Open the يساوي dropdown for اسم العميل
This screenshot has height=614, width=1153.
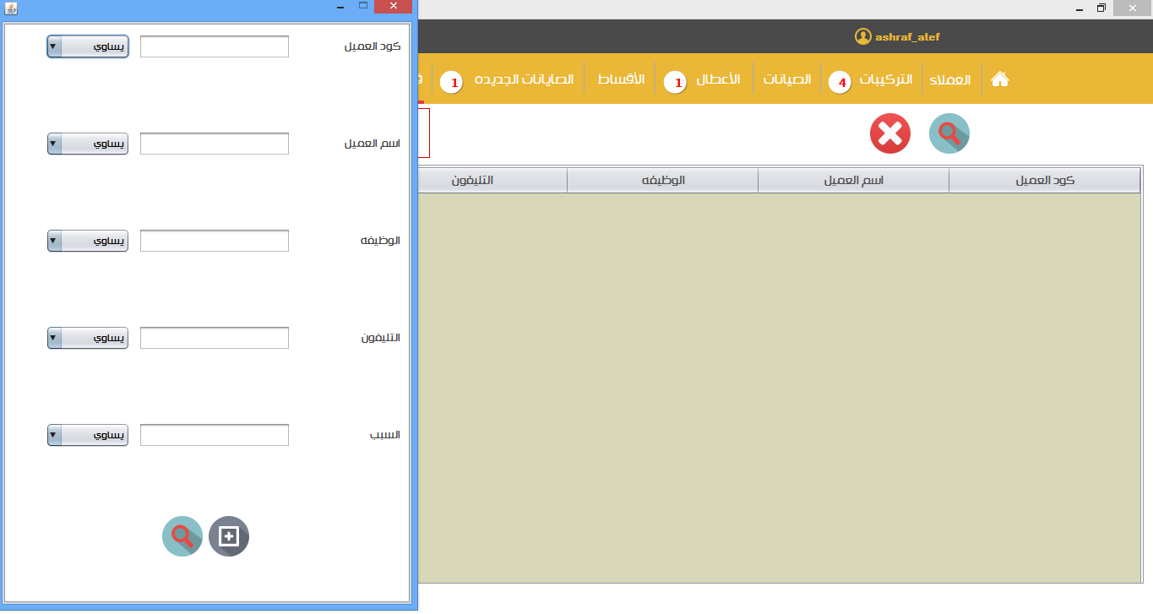[88, 144]
